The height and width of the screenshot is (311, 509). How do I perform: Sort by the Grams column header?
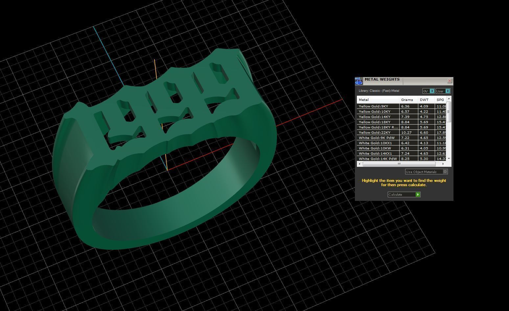(408, 100)
